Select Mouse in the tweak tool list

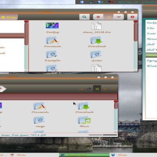(152, 39)
